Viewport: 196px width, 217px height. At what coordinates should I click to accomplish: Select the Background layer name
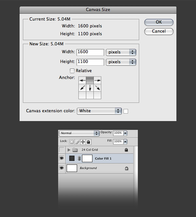point(88,168)
